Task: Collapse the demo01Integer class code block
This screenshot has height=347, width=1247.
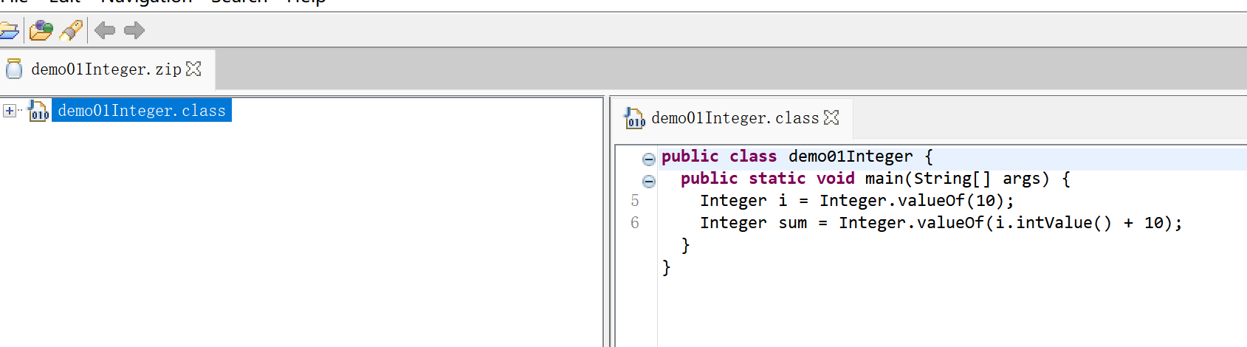Action: 648,159
